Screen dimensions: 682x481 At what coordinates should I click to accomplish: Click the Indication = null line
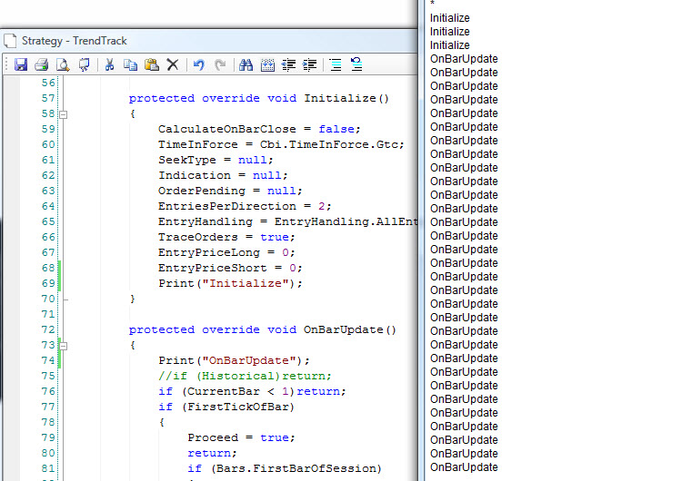pyautogui.click(x=223, y=175)
